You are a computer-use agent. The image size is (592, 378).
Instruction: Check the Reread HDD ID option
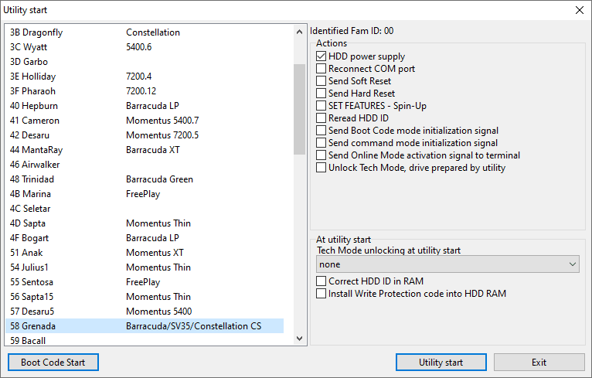[x=321, y=118]
